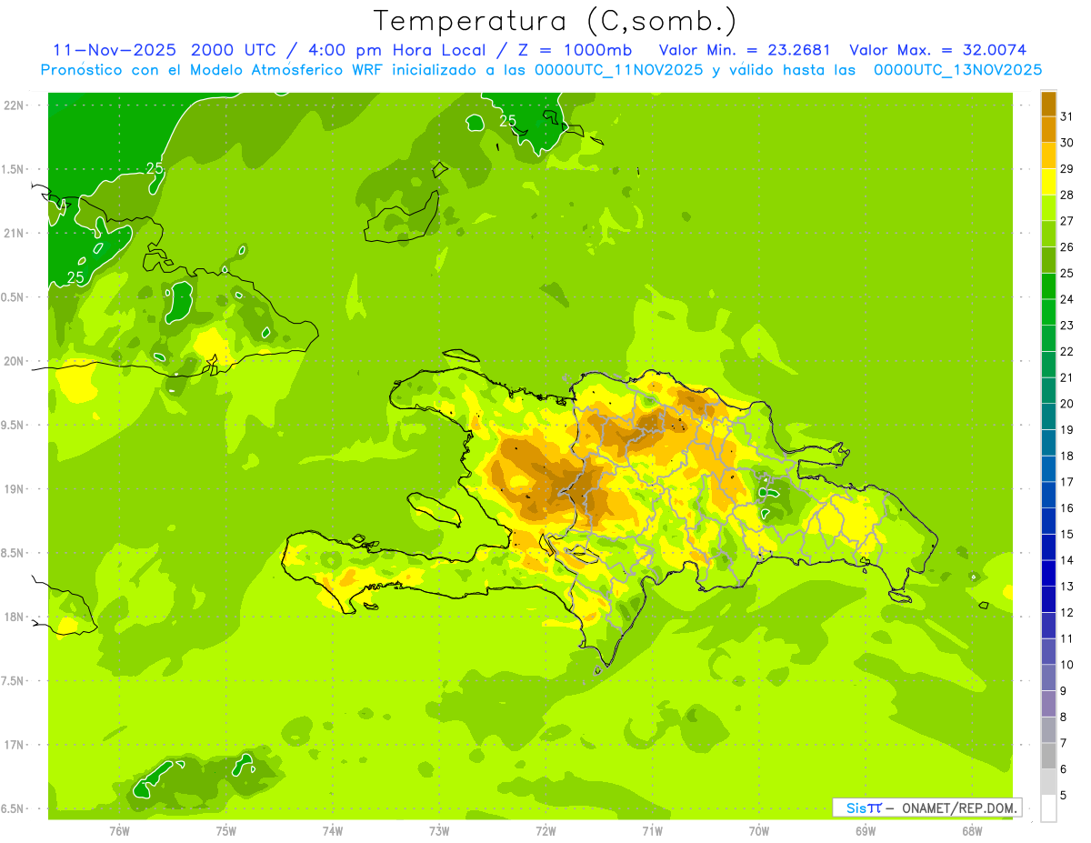1091x843 pixels.
Task: Pick the blue swatch between 16 and 17
Action: pyautogui.click(x=1048, y=496)
